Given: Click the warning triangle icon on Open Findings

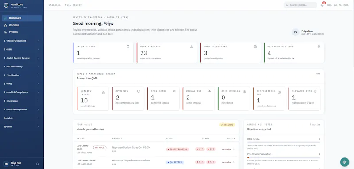Looking at the screenshot, I should pos(192,47).
